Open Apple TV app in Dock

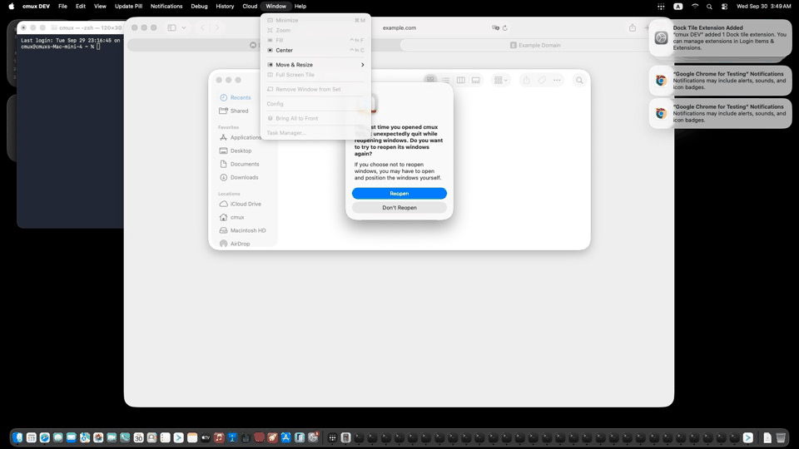pyautogui.click(x=206, y=437)
